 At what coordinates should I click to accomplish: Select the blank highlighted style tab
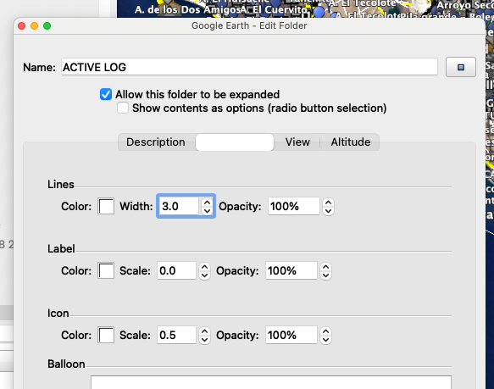pyautogui.click(x=235, y=142)
